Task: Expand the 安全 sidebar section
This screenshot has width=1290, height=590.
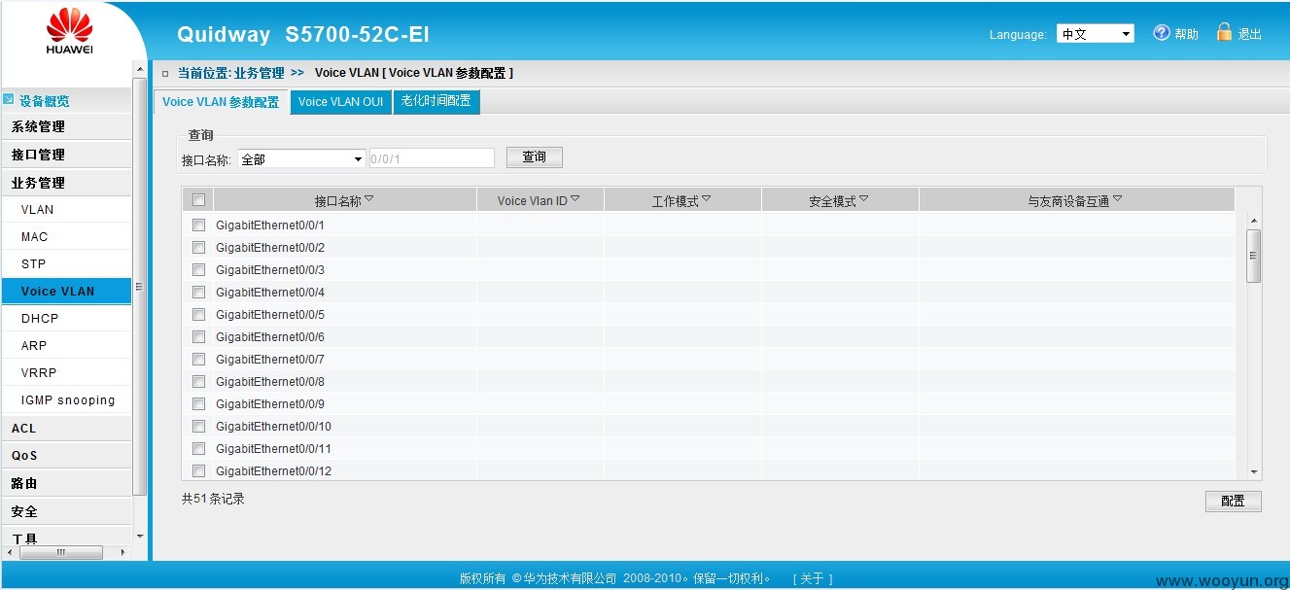Action: (x=65, y=511)
